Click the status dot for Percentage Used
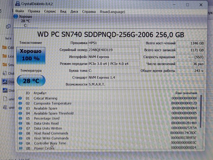Image resolution: width=213 pixels, height=160 pixels. 20,118
